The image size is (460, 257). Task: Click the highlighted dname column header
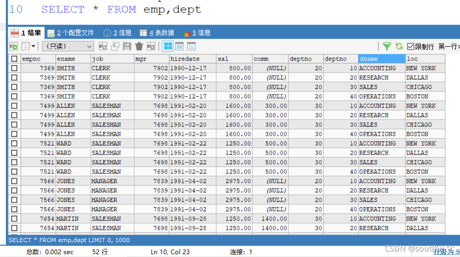point(382,59)
